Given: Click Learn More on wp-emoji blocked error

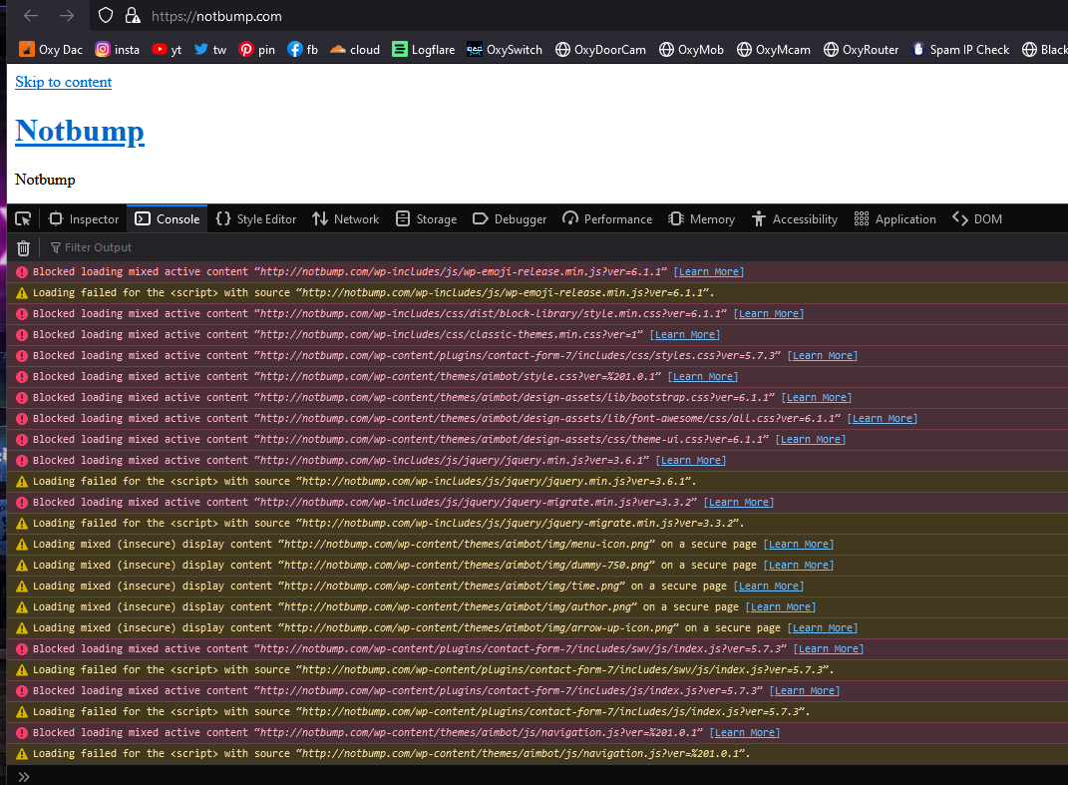Looking at the screenshot, I should (708, 271).
